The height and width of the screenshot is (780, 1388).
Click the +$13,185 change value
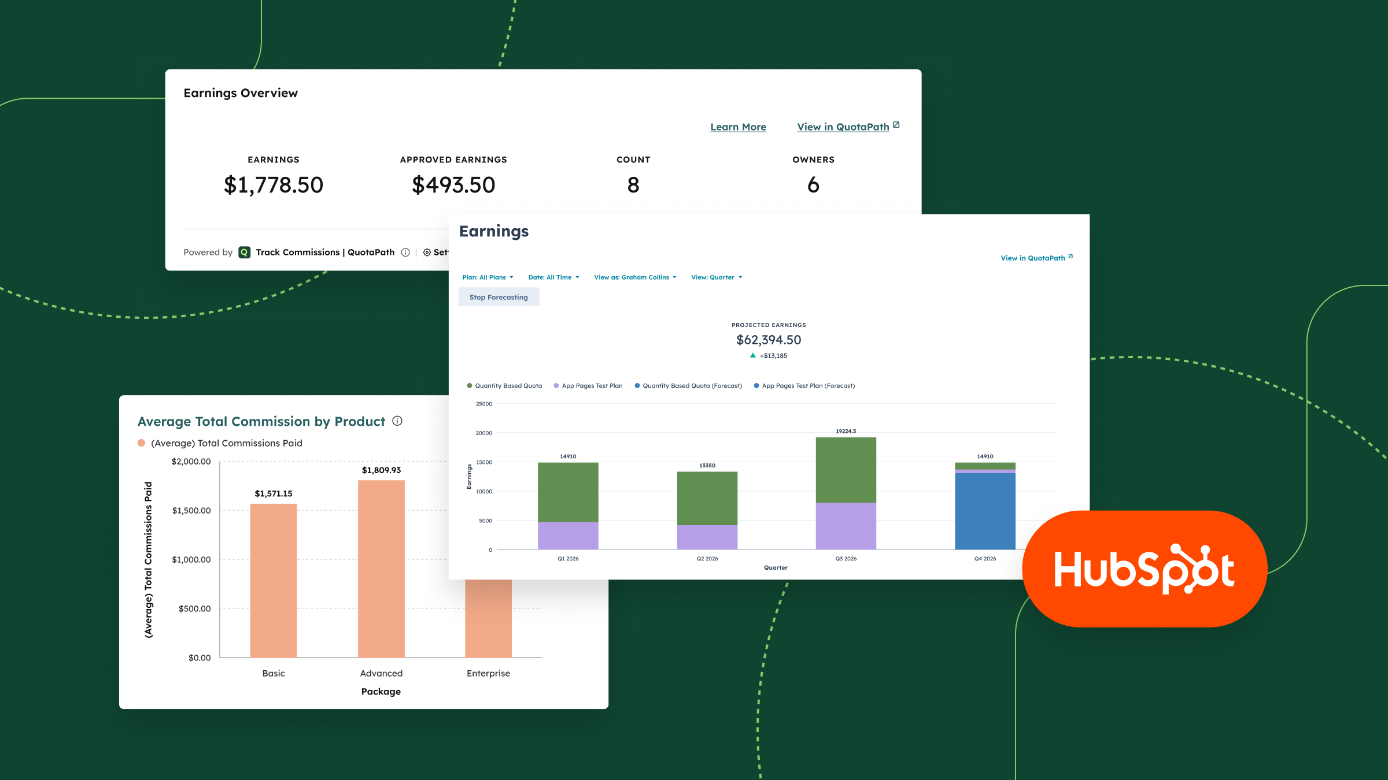coord(773,356)
